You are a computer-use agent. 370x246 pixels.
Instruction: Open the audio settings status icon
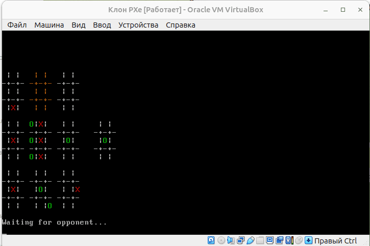coord(231,240)
